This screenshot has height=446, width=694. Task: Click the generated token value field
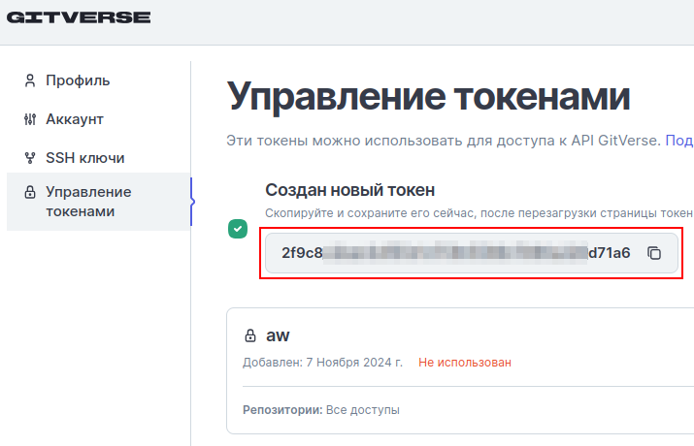[x=472, y=253]
